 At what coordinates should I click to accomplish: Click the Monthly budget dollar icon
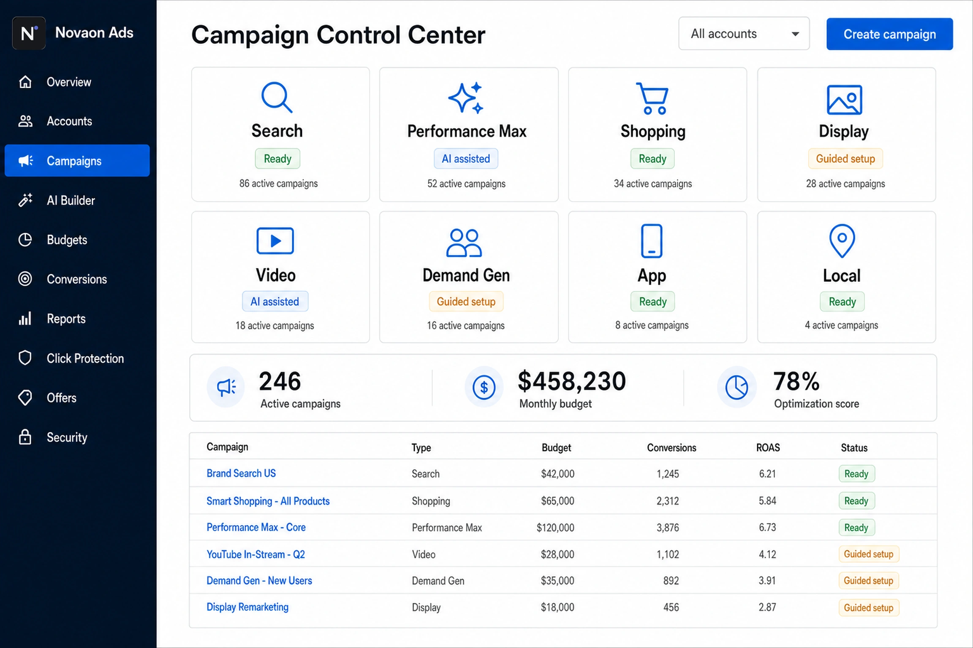click(x=484, y=387)
